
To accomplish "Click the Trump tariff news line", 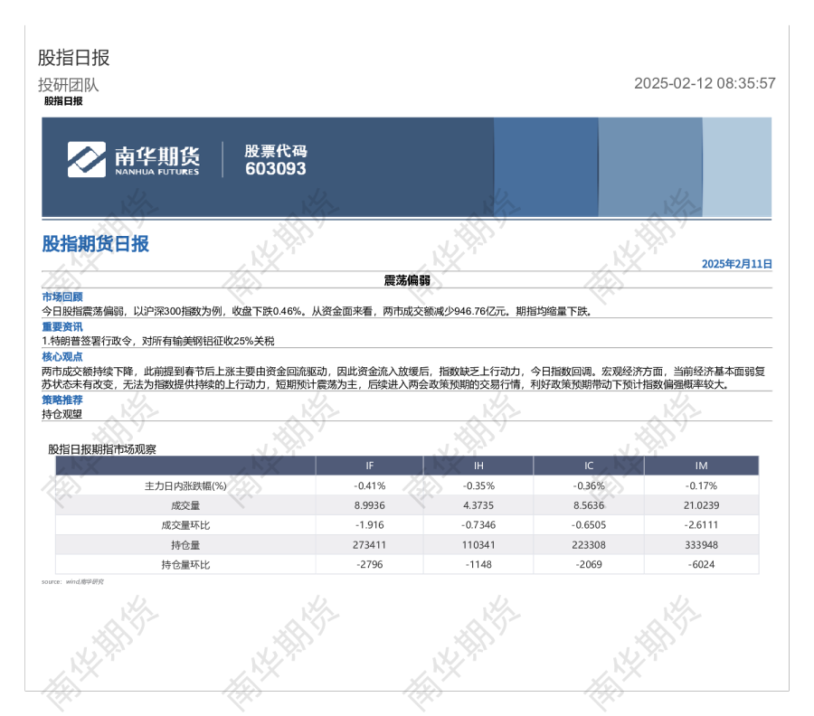I will click(157, 341).
